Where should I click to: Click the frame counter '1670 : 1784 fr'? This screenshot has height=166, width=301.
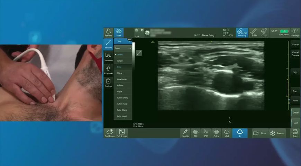pyautogui.click(x=138, y=124)
